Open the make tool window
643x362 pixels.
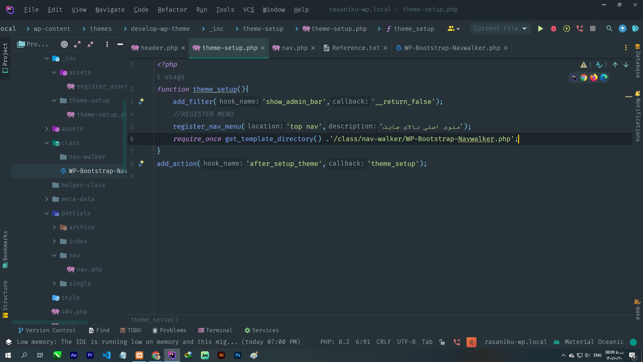(638, 309)
